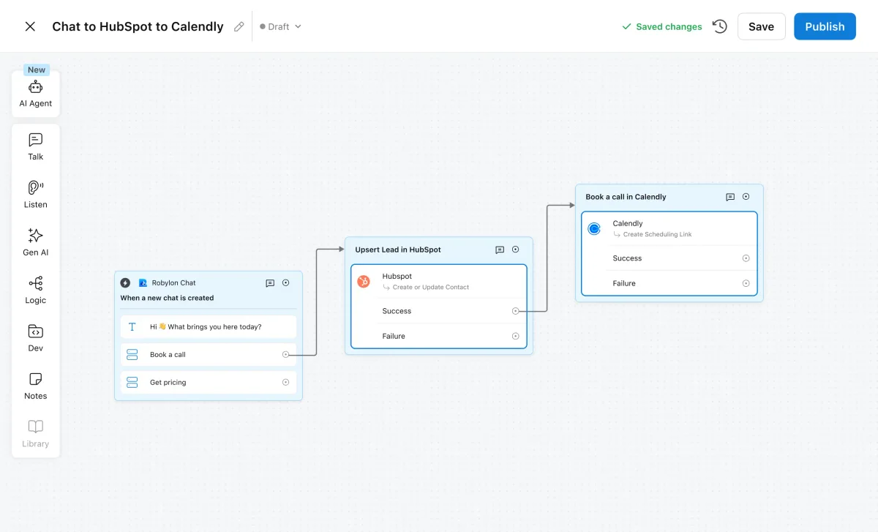
Task: Click the Upsert Lead in HubSpot title
Action: pos(398,250)
